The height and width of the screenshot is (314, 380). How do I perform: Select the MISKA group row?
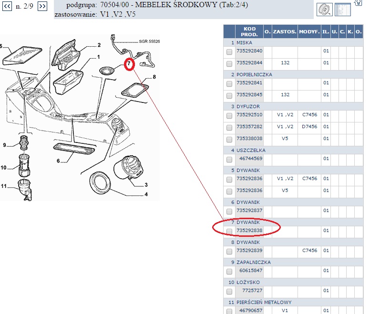(293, 42)
